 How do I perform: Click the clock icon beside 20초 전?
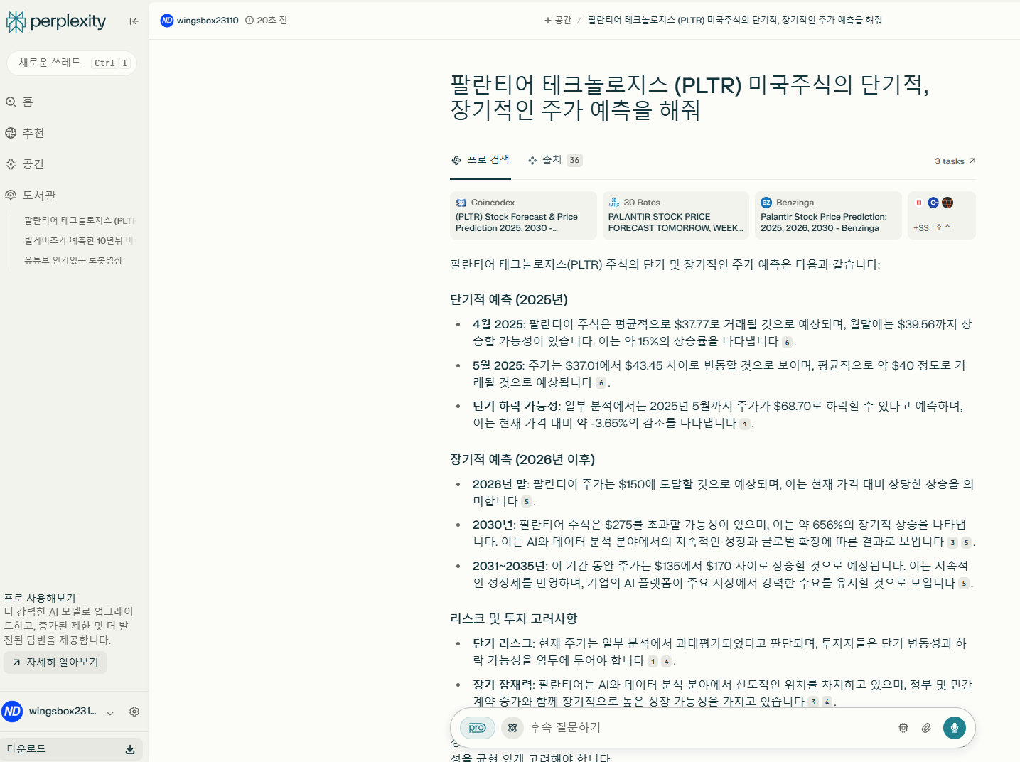[249, 21]
